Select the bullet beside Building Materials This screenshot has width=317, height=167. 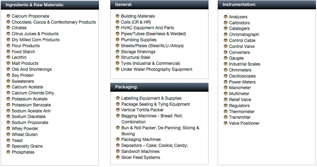click(x=117, y=16)
